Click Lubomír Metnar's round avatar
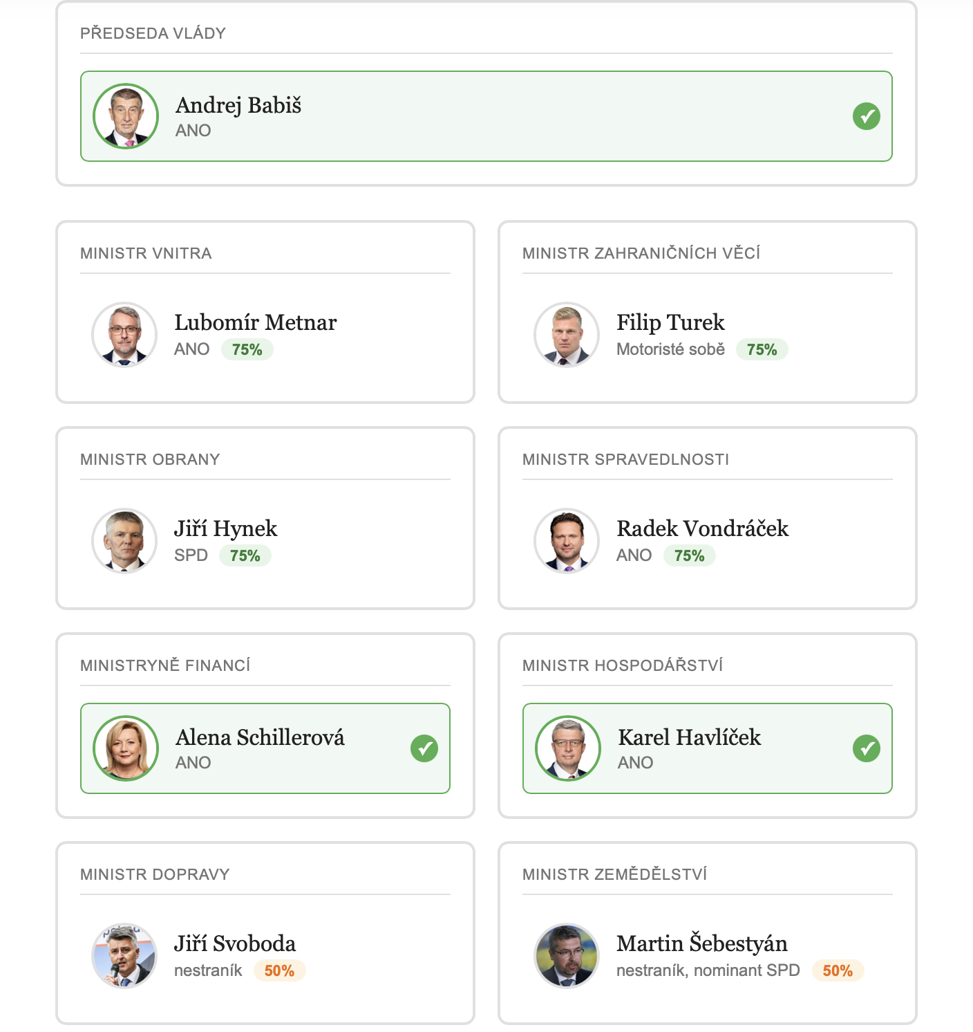973x1032 pixels. [x=124, y=335]
